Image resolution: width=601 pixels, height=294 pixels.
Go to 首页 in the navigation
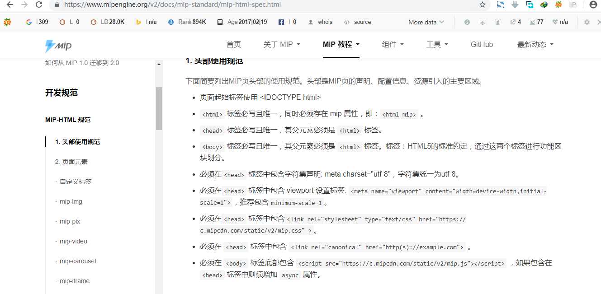[x=234, y=44]
